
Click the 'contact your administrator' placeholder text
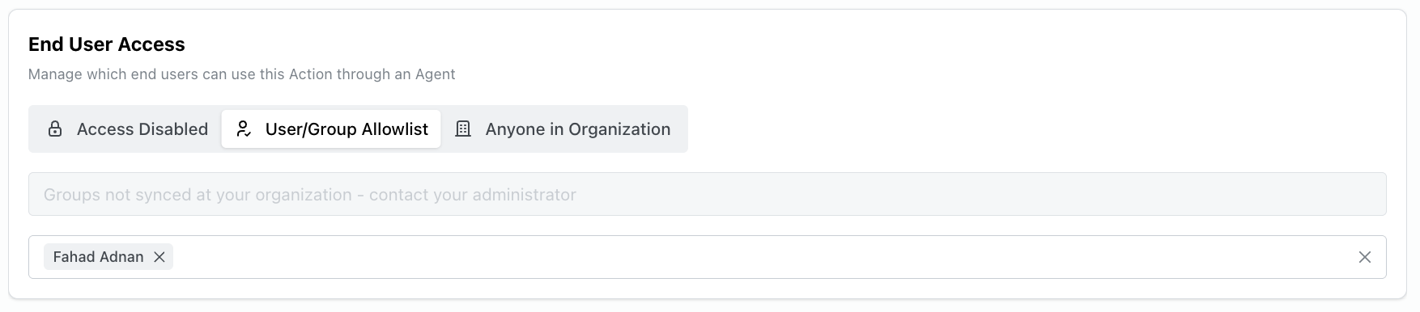click(x=473, y=195)
